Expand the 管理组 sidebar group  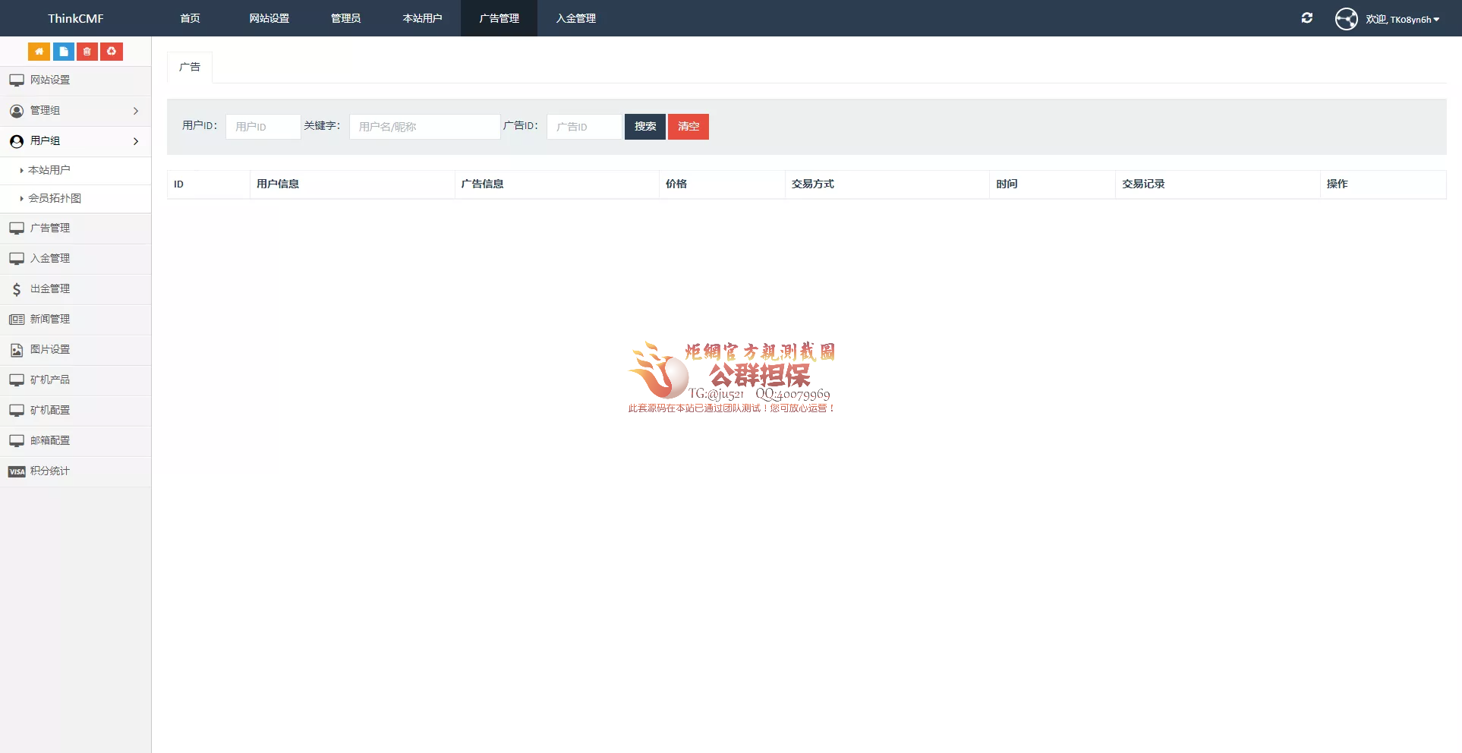[75, 111]
